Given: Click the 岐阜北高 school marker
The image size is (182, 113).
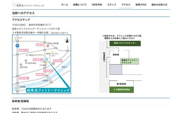Looking at the screenshot, I should pyautogui.click(x=21, y=65).
